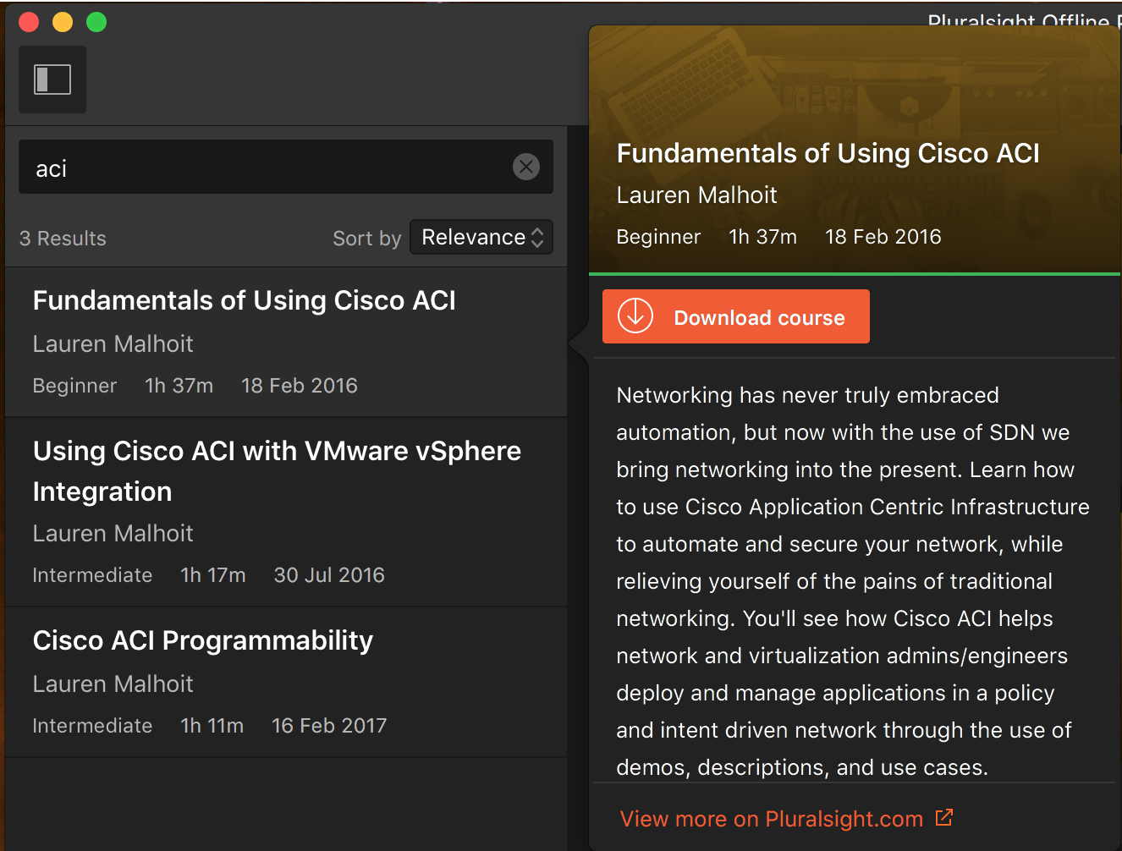Click the course description paragraph
The height and width of the screenshot is (851, 1122).
[x=853, y=581]
